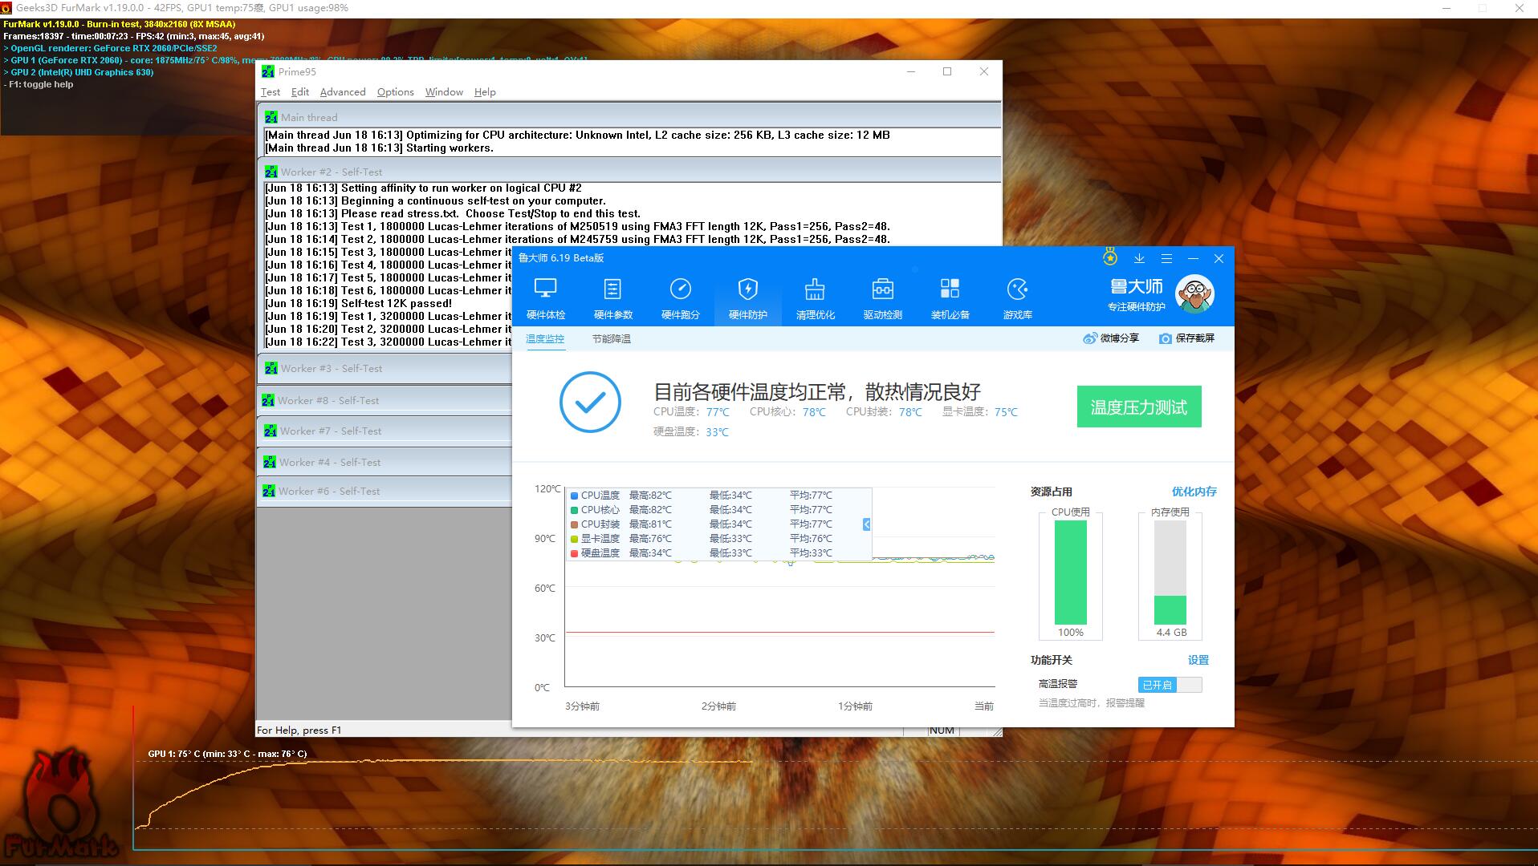Click the camera icon beside 保存截屏

point(1165,338)
